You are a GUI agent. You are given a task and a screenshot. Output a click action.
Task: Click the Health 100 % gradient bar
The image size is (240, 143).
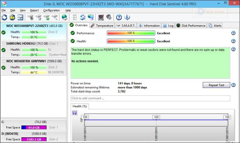(131, 41)
